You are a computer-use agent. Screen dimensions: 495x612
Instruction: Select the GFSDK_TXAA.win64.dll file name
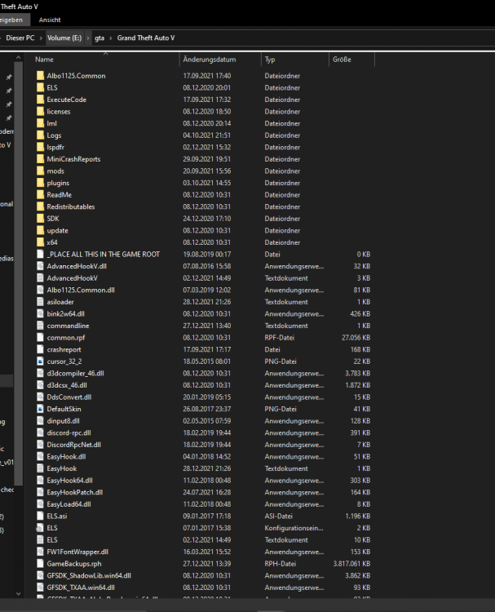(x=81, y=588)
